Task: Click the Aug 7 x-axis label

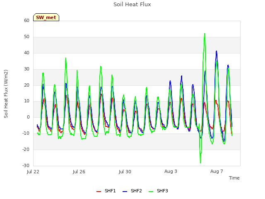Action: [x=217, y=171]
